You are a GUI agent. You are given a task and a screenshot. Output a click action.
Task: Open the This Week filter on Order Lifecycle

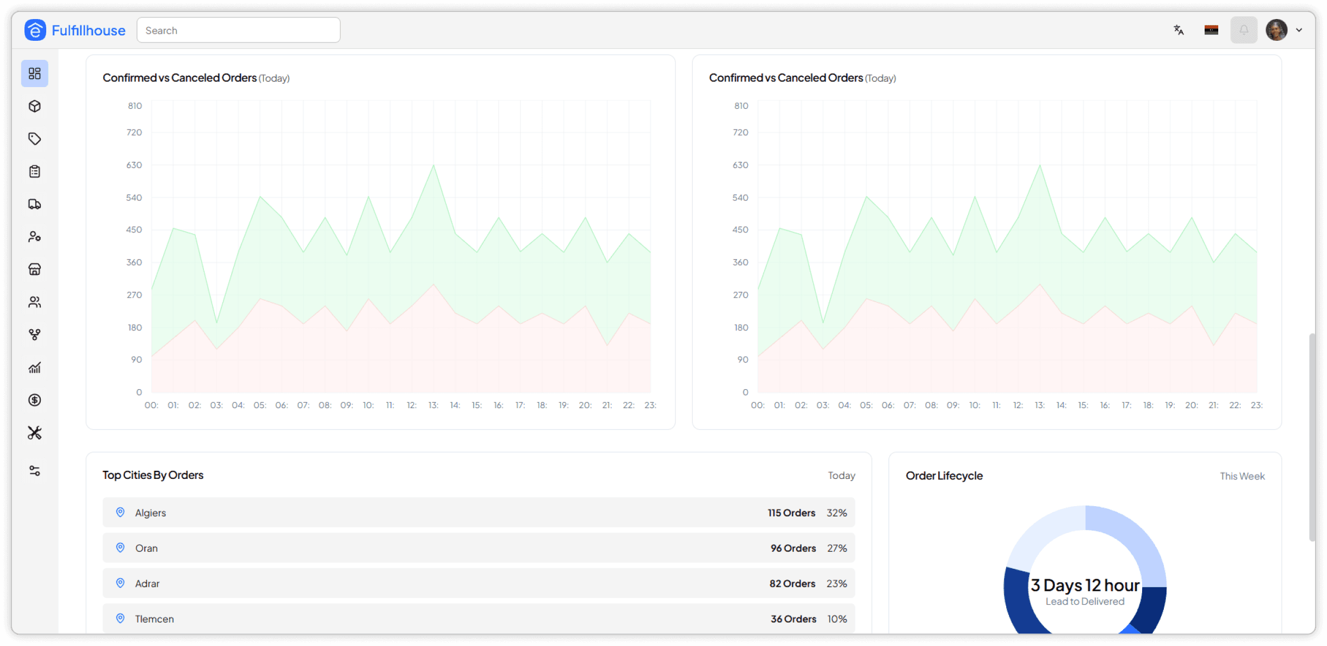[1242, 476]
